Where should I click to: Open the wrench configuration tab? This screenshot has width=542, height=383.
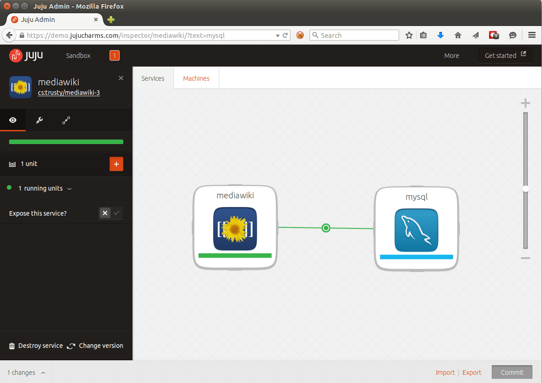tap(39, 120)
